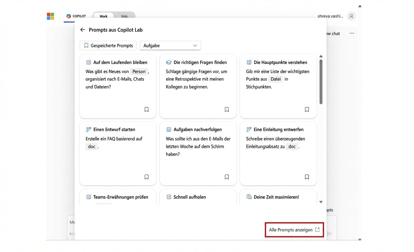Viewport: 414px width, 252px height.
Task: Click the user account avatar icon
Action: point(351,16)
